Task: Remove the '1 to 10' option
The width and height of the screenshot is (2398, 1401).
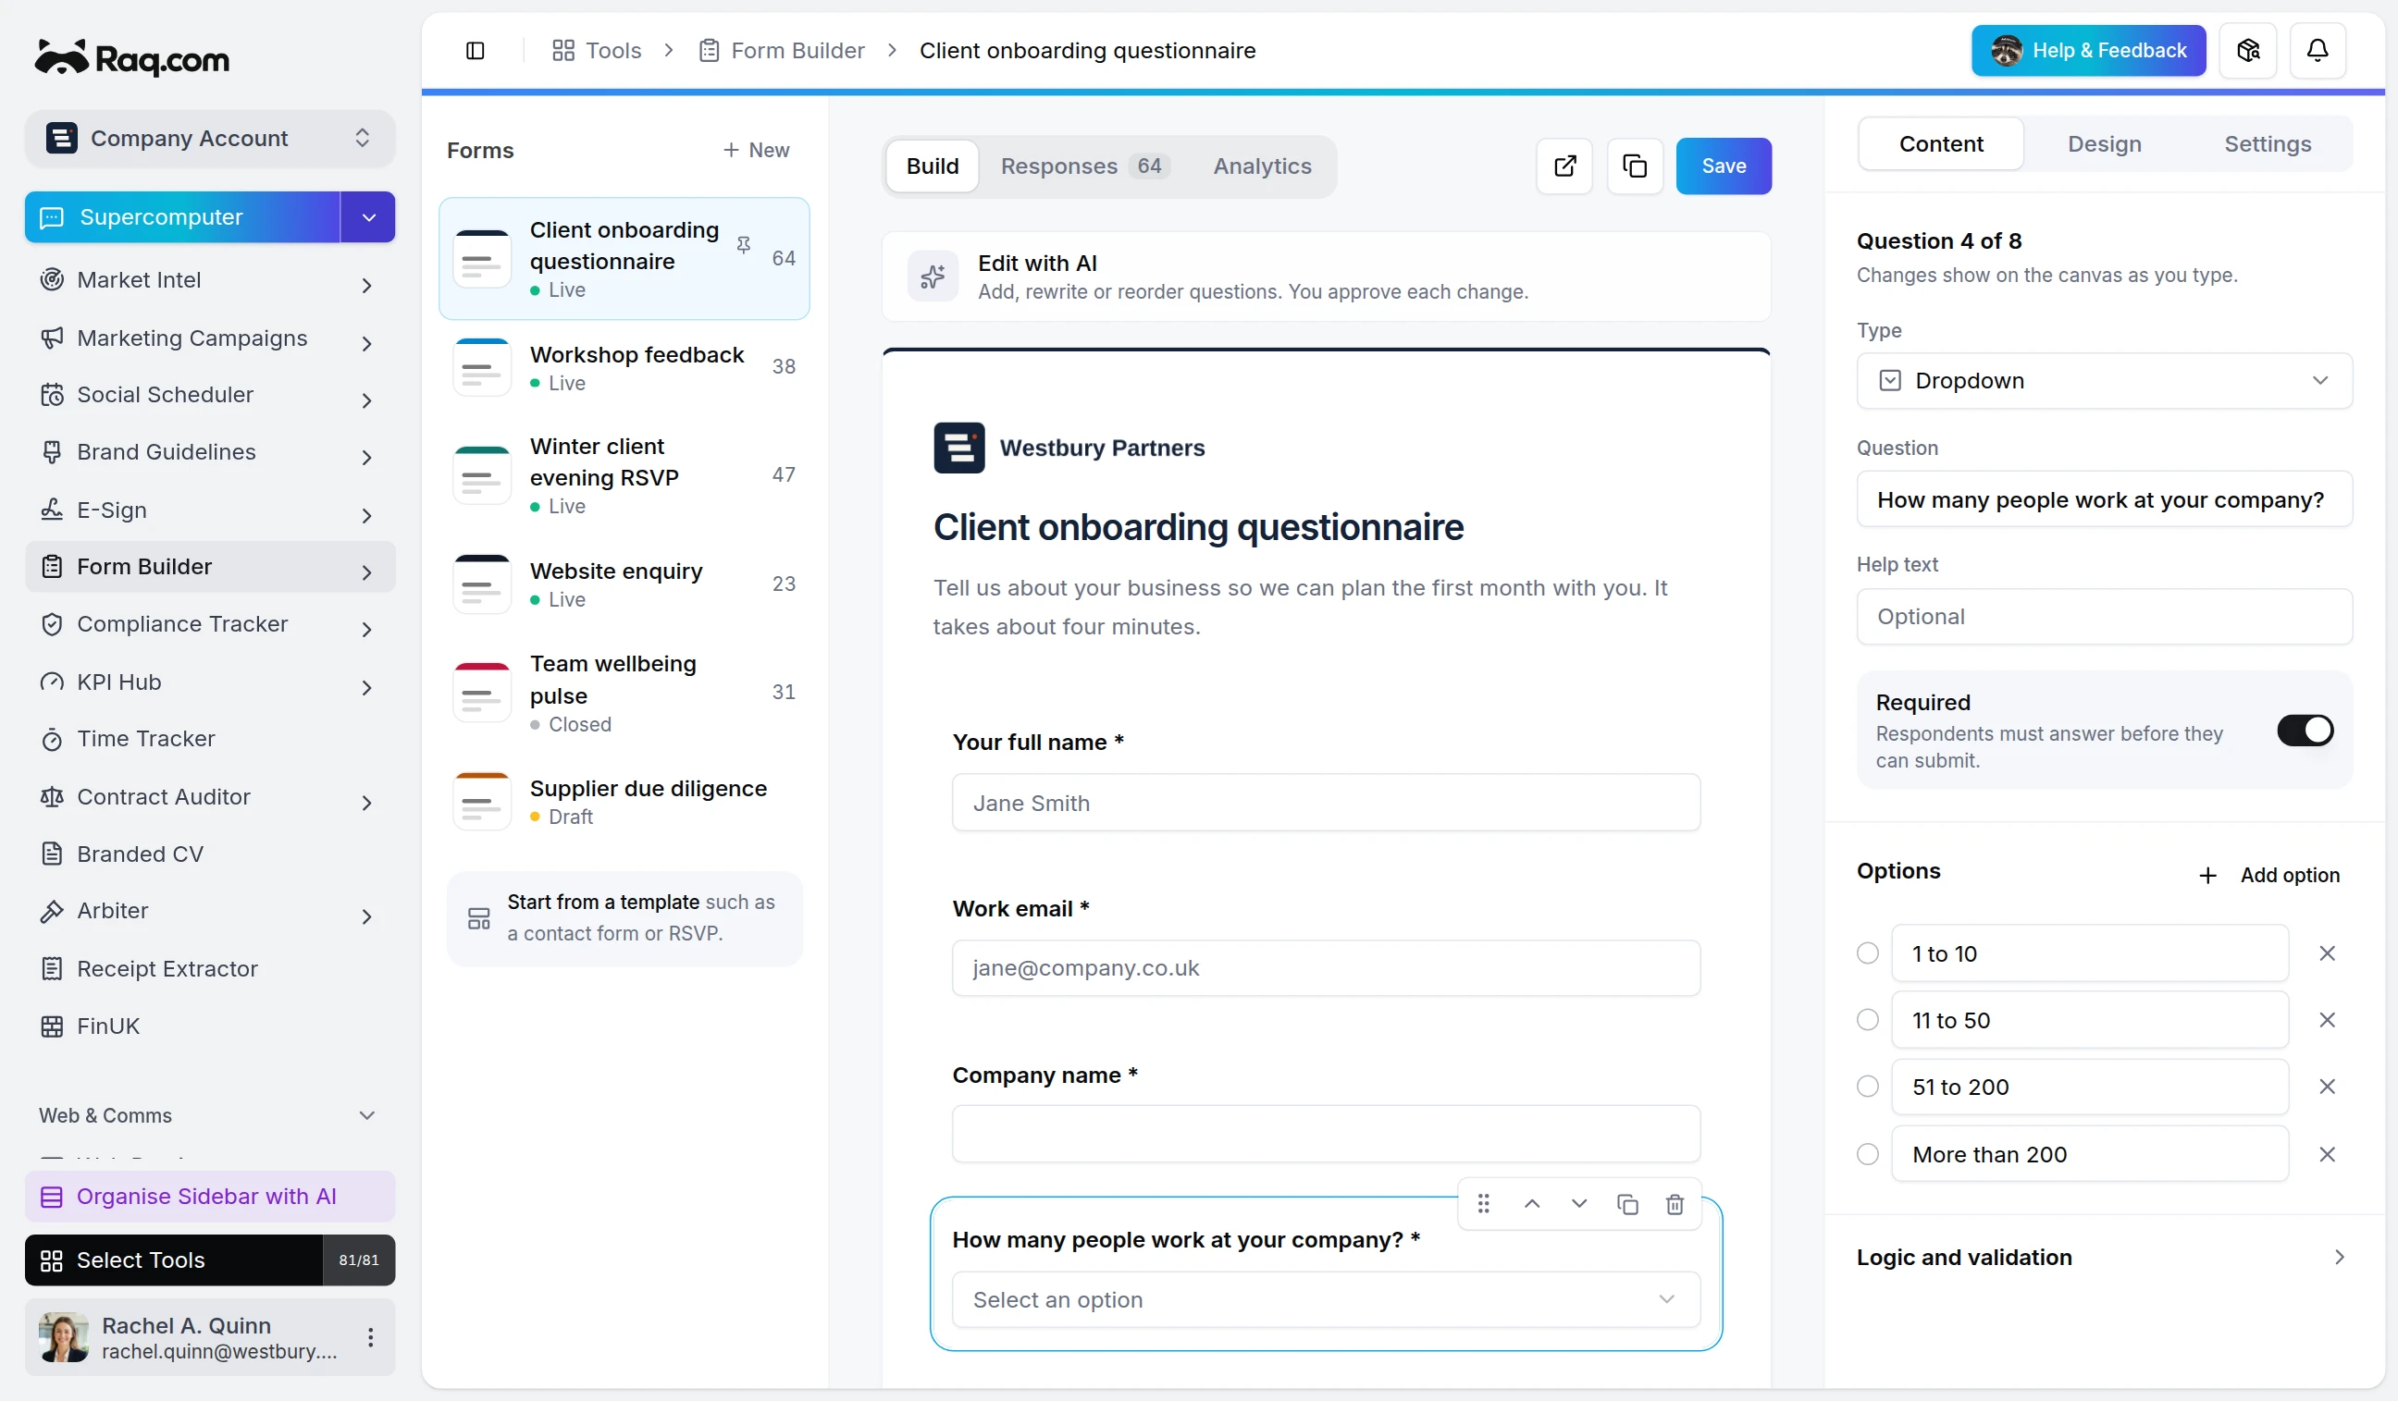Action: [x=2328, y=953]
